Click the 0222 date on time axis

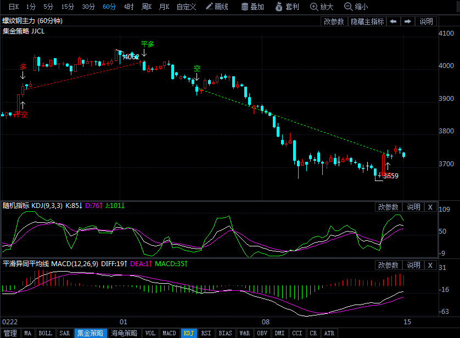coord(10,322)
